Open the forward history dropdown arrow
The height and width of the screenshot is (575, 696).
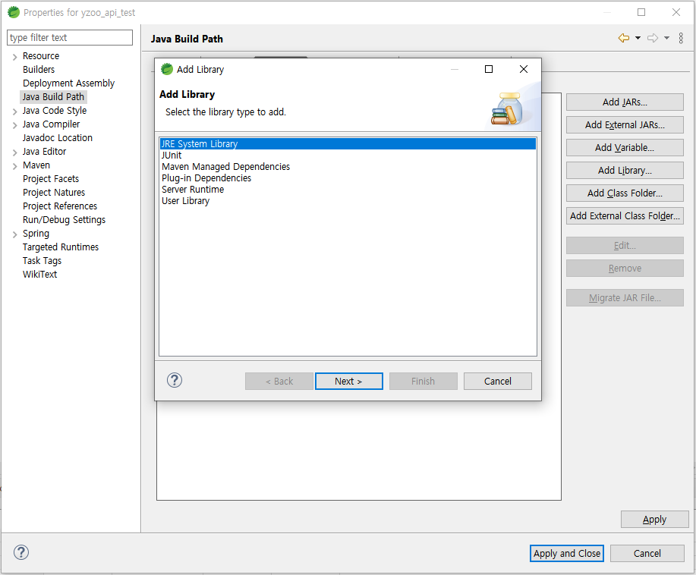(666, 38)
